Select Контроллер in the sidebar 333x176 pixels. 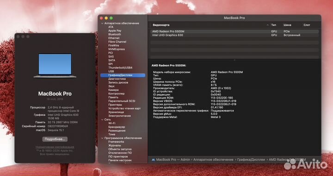coord(117,93)
